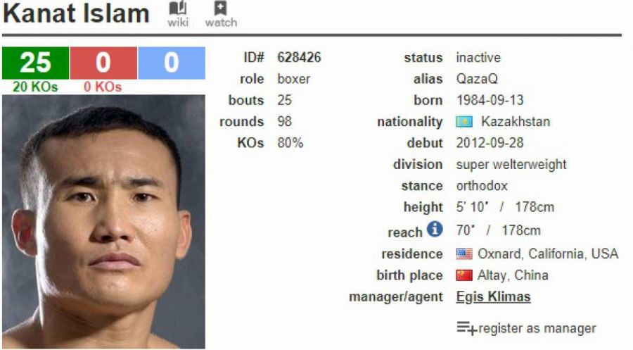Image resolution: width=633 pixels, height=350 pixels.
Task: Click the China flag next to Altay
Action: click(x=464, y=275)
